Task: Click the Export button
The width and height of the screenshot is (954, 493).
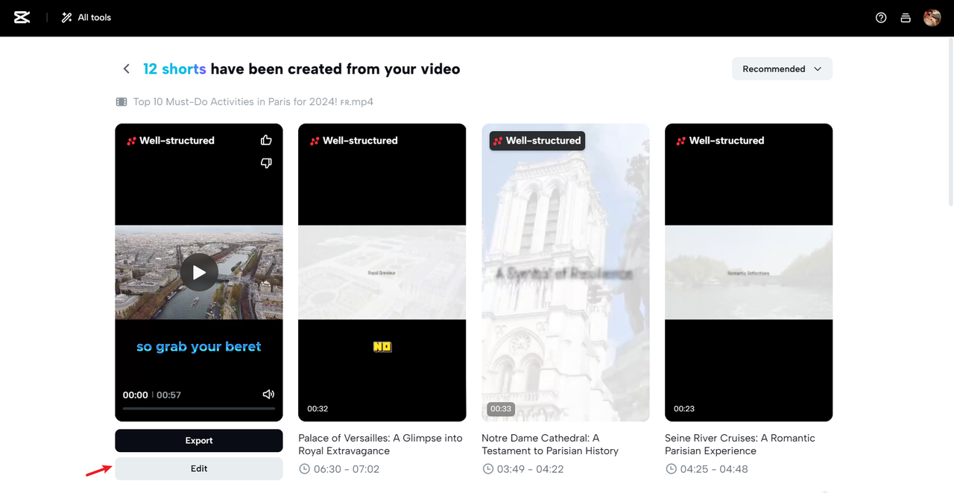Action: [199, 440]
